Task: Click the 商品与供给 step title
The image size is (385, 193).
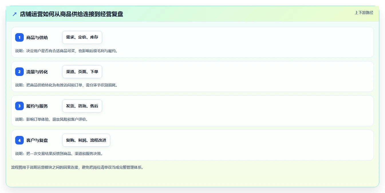Action: click(37, 37)
